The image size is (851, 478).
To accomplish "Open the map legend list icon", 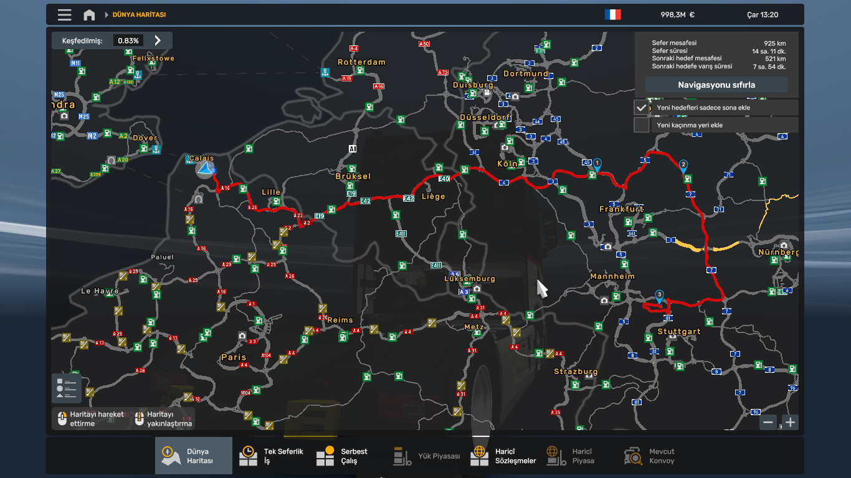I will click(x=67, y=388).
